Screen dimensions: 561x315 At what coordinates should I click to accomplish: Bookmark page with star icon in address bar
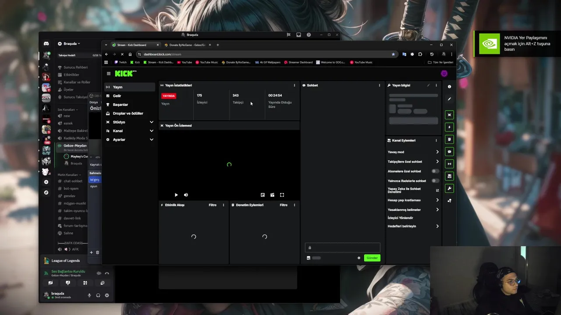[393, 54]
